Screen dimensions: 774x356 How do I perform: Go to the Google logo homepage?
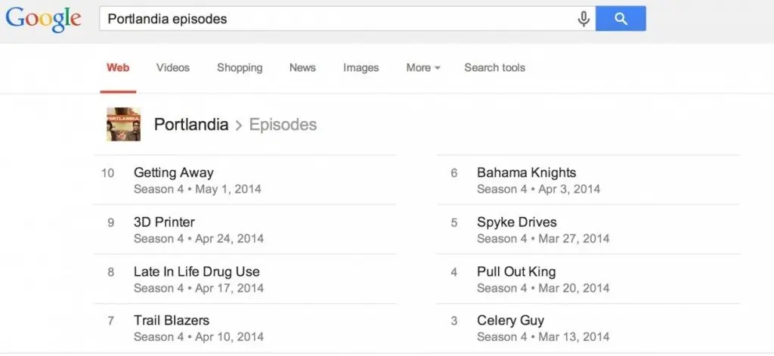pos(45,20)
